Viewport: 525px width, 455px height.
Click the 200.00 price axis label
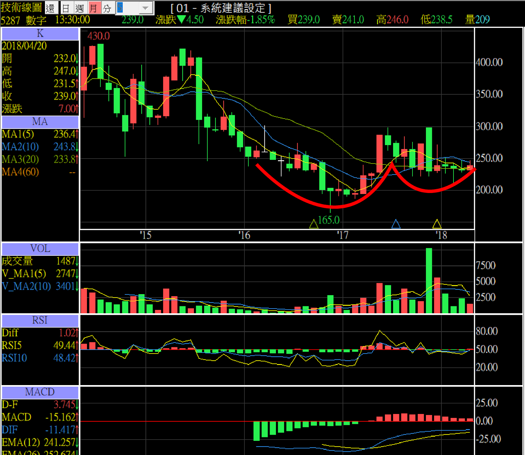point(489,190)
